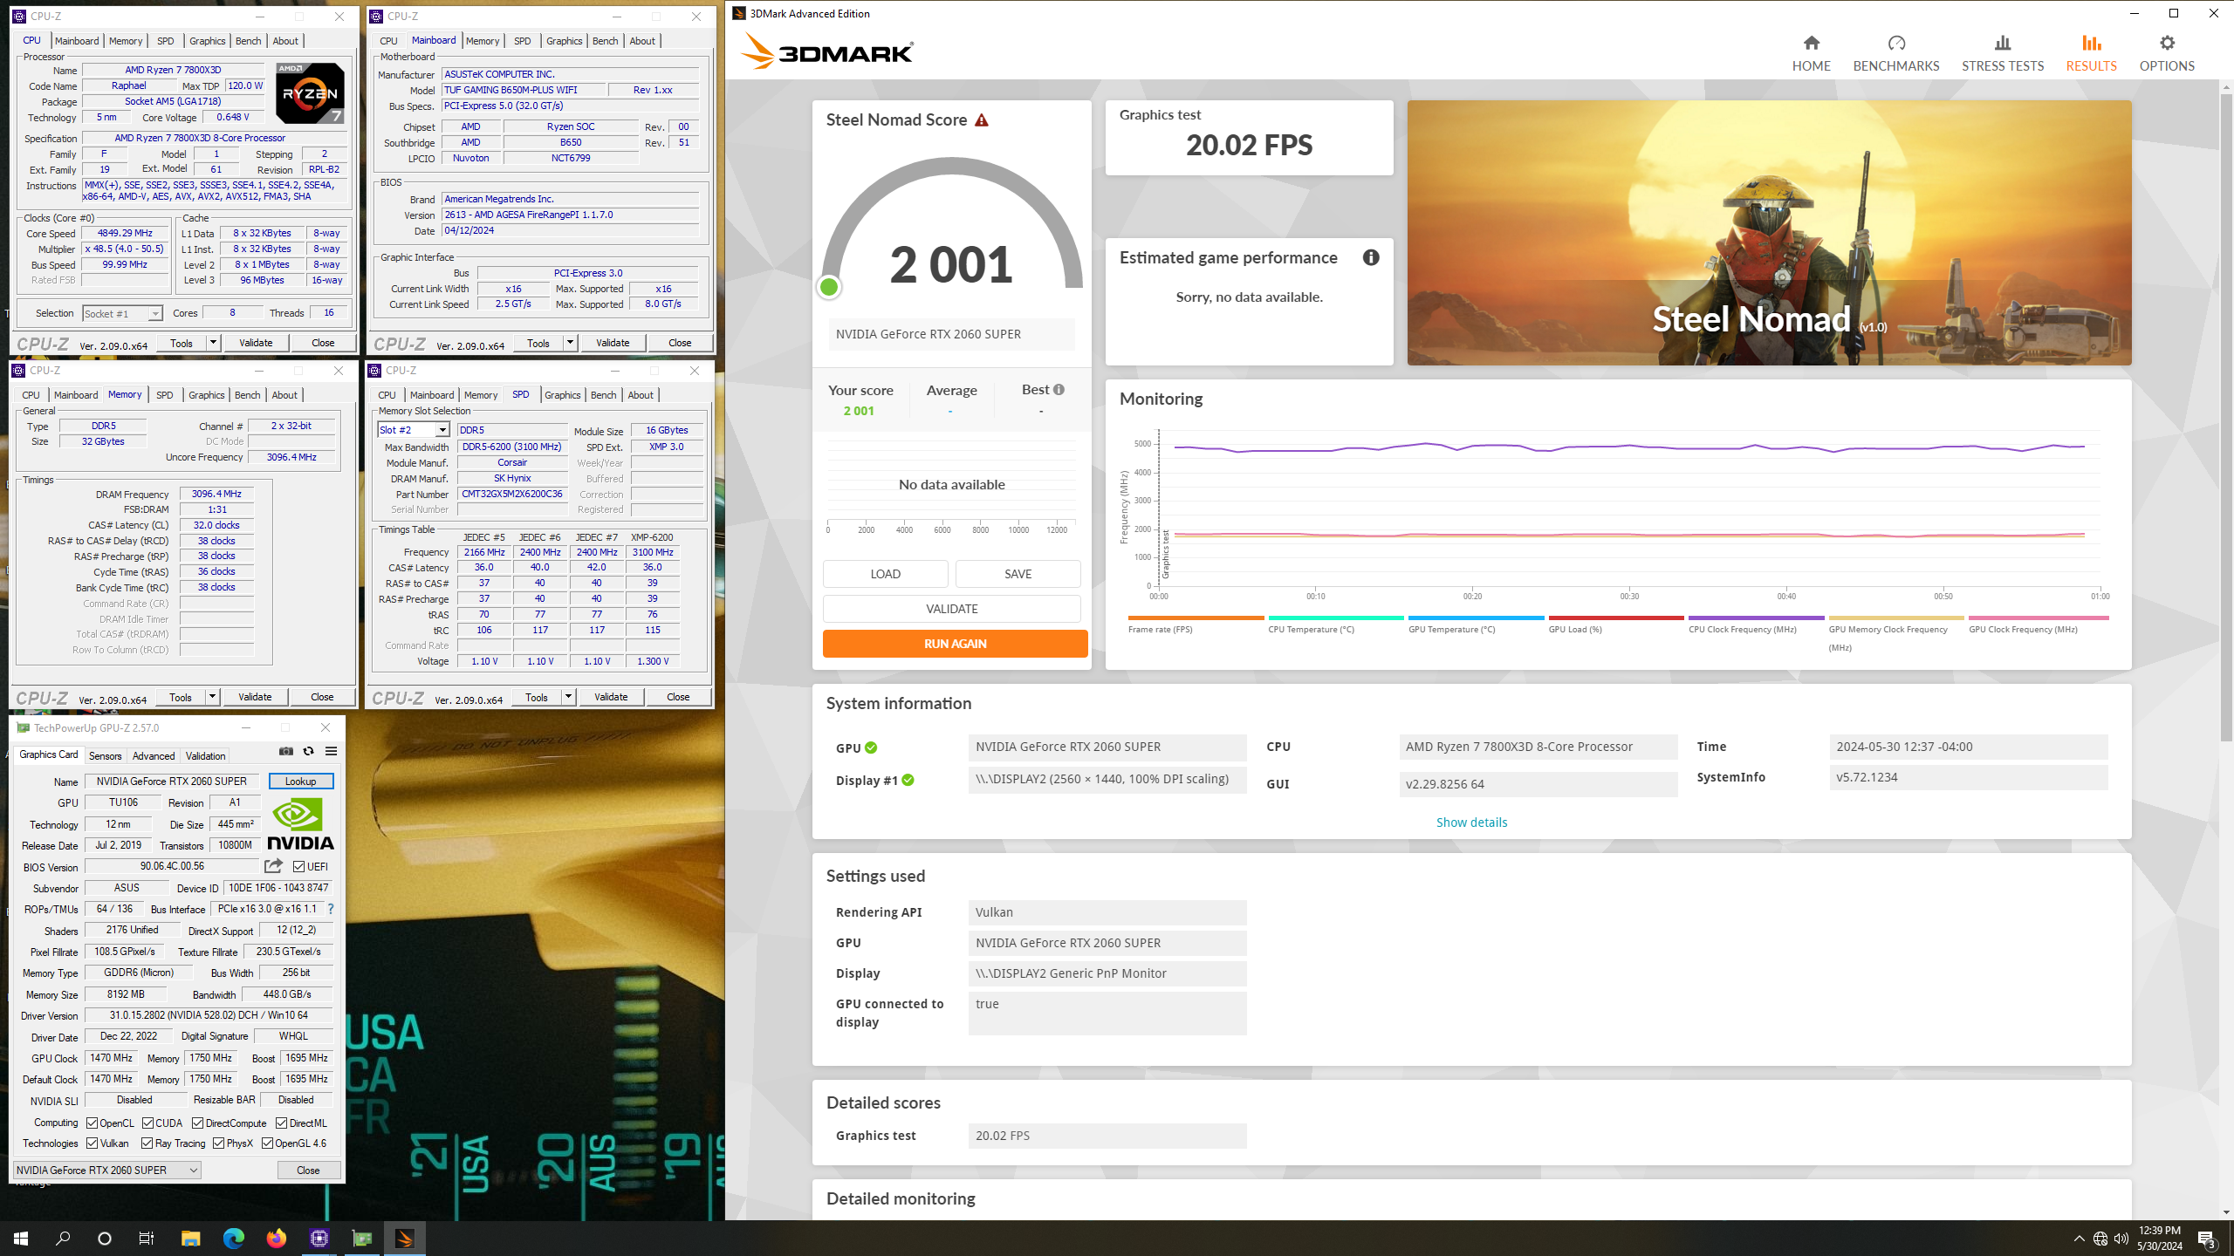Expand Tools arrow in CPU-Z Memory window
The width and height of the screenshot is (2234, 1256).
click(211, 697)
